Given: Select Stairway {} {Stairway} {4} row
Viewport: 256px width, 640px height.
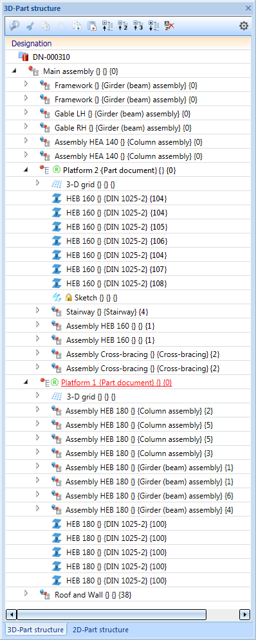Looking at the screenshot, I should coord(128,312).
